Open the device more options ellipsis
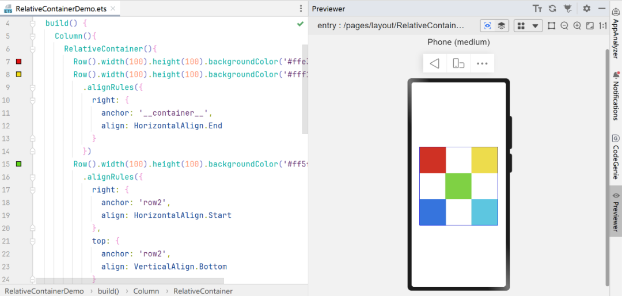This screenshot has width=622, height=296. click(482, 63)
